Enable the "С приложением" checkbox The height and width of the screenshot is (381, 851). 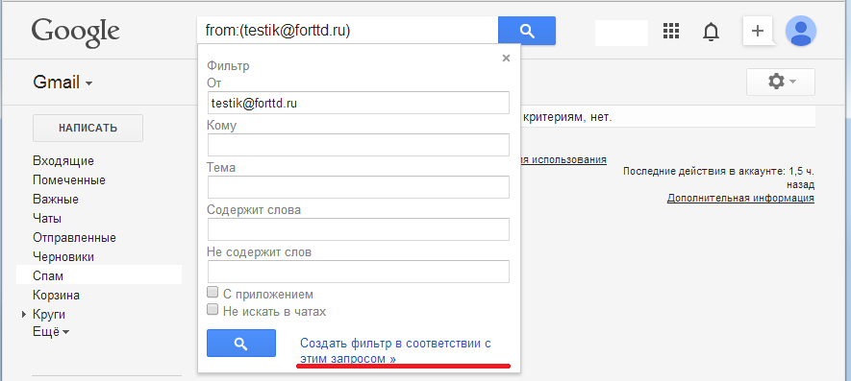[213, 292]
